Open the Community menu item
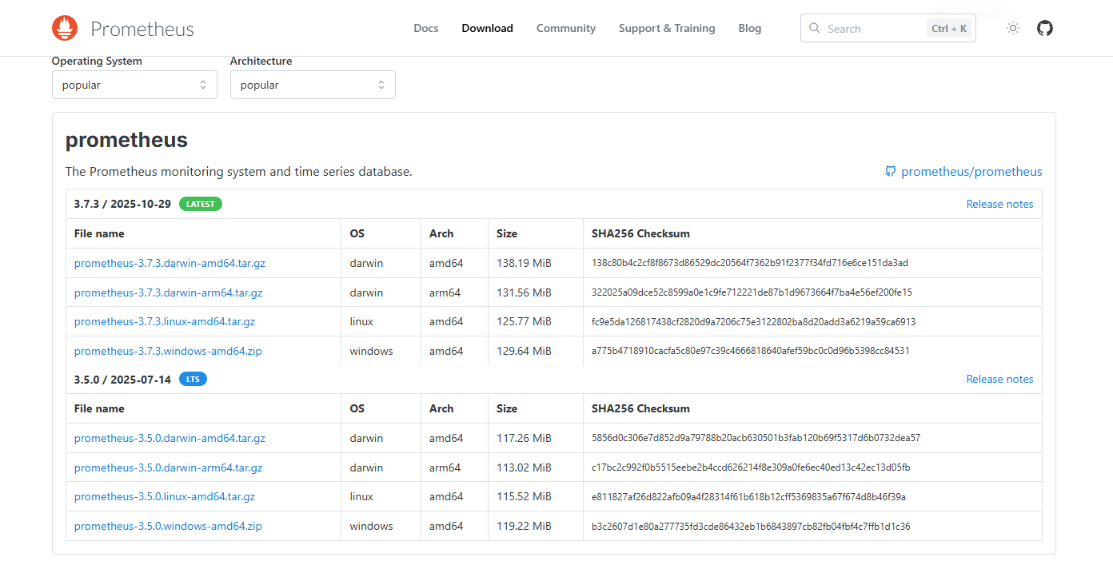This screenshot has height=561, width=1113. 566,28
